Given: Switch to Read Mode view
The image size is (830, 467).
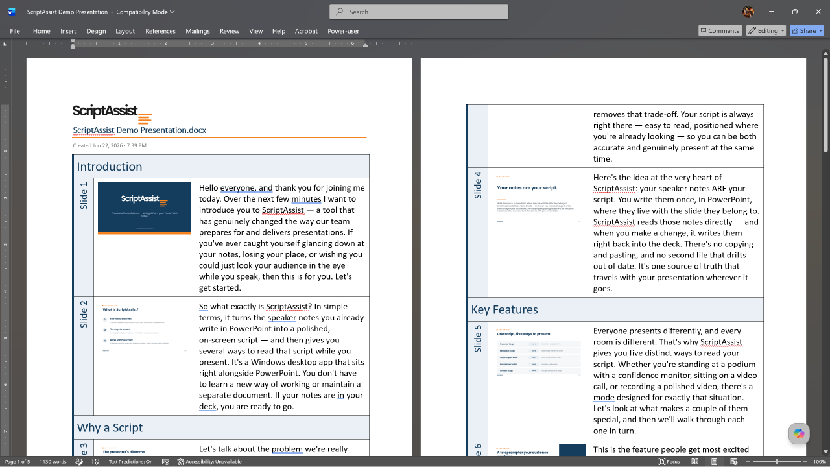Looking at the screenshot, I should [x=694, y=462].
